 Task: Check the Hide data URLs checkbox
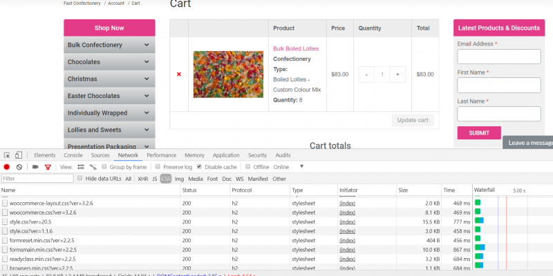point(80,178)
